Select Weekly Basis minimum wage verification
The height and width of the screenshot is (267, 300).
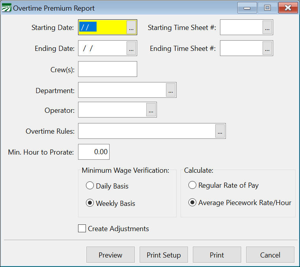(x=90, y=203)
